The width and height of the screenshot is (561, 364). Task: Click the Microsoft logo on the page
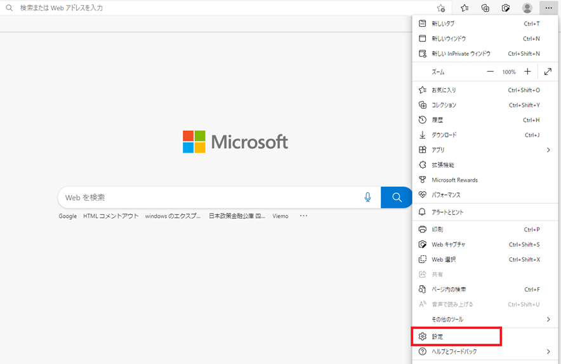click(235, 142)
